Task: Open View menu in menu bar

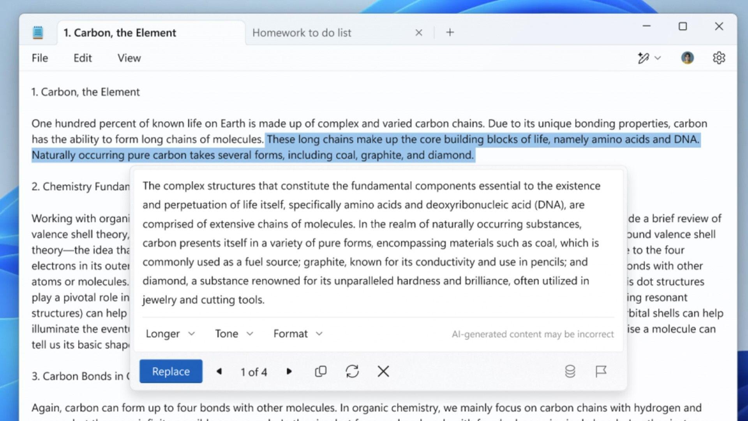Action: coord(129,58)
